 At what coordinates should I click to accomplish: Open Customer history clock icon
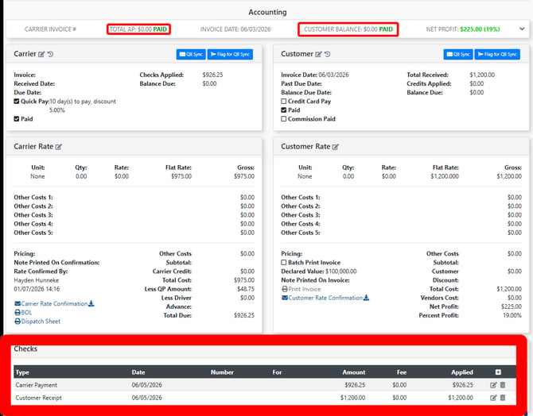pos(327,54)
